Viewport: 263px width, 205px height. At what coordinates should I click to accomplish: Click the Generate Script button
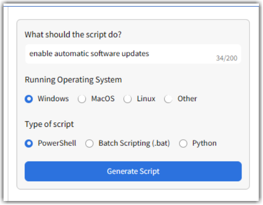click(x=133, y=171)
